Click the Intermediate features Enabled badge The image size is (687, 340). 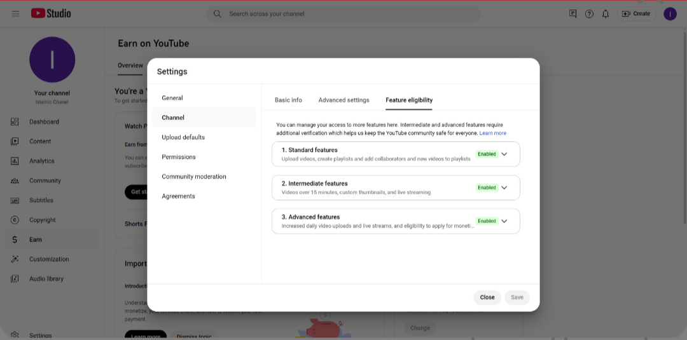[487, 187]
